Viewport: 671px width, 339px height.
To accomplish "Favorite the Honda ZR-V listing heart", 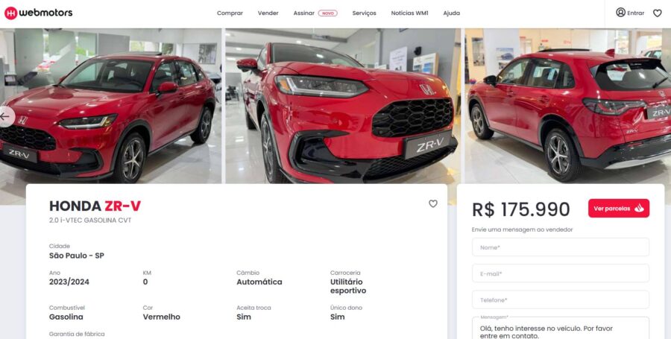I will (x=433, y=204).
